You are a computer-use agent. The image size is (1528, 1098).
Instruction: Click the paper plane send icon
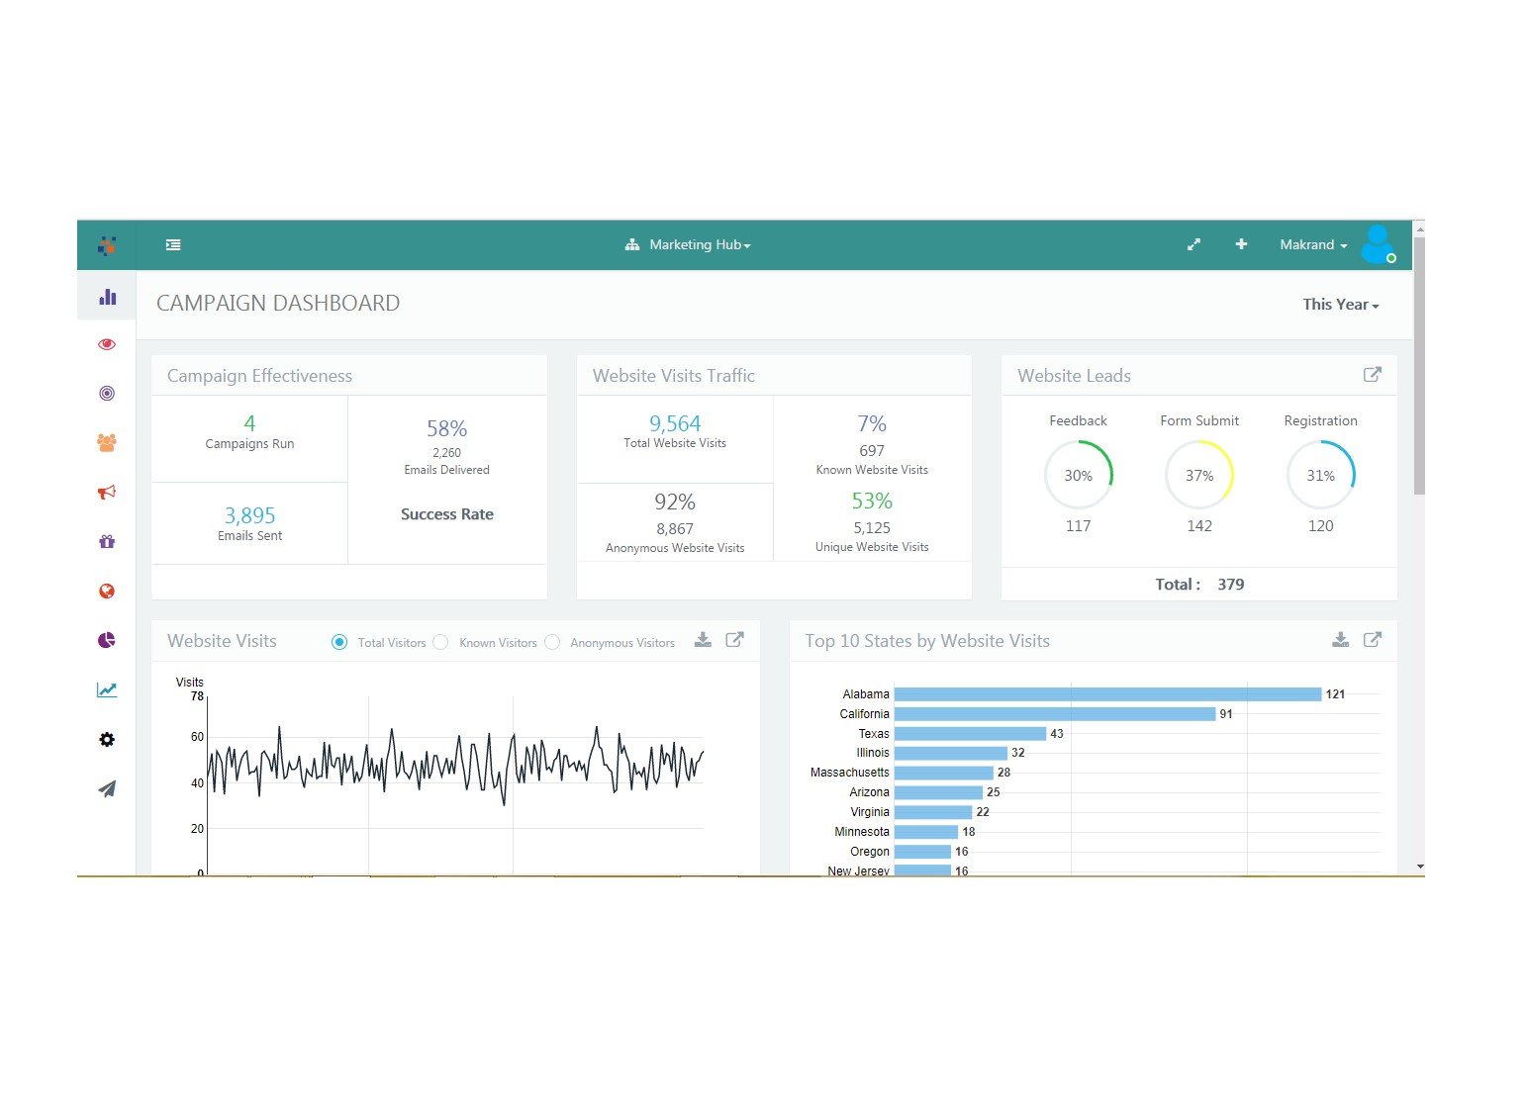(107, 788)
